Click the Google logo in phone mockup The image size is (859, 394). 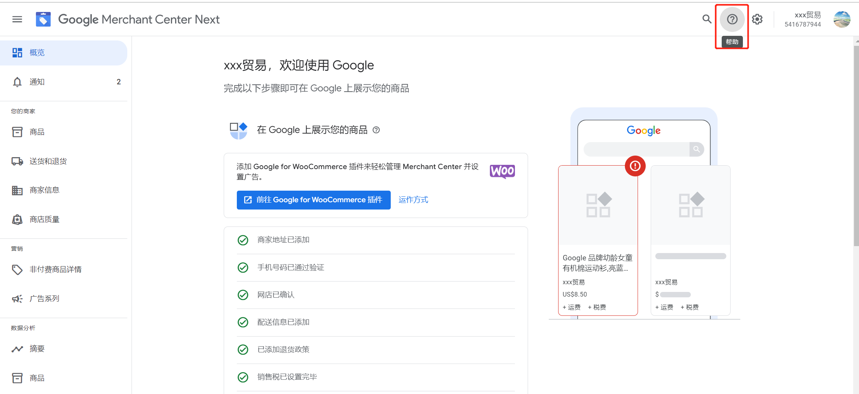tap(643, 131)
